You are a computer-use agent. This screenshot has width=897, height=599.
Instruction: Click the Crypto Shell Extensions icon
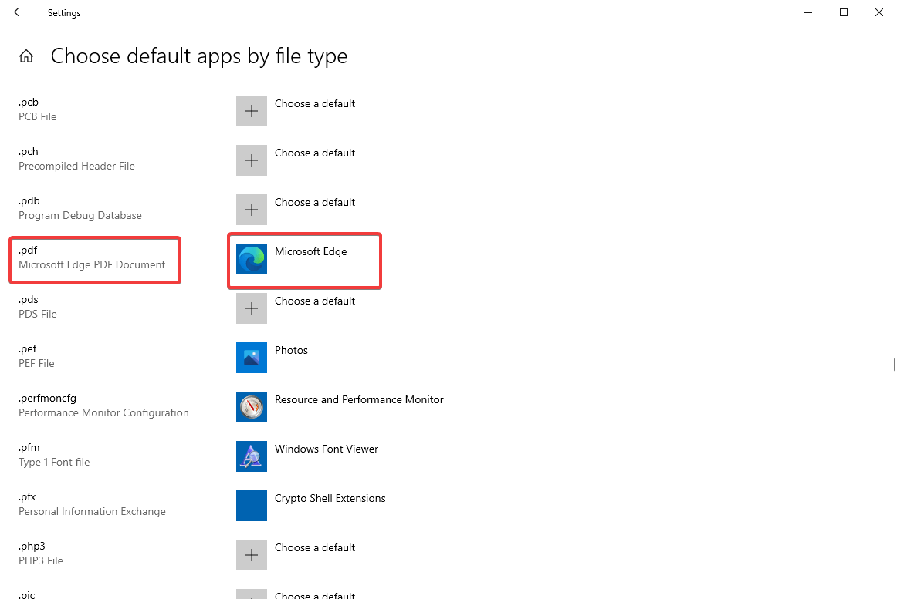click(x=252, y=506)
